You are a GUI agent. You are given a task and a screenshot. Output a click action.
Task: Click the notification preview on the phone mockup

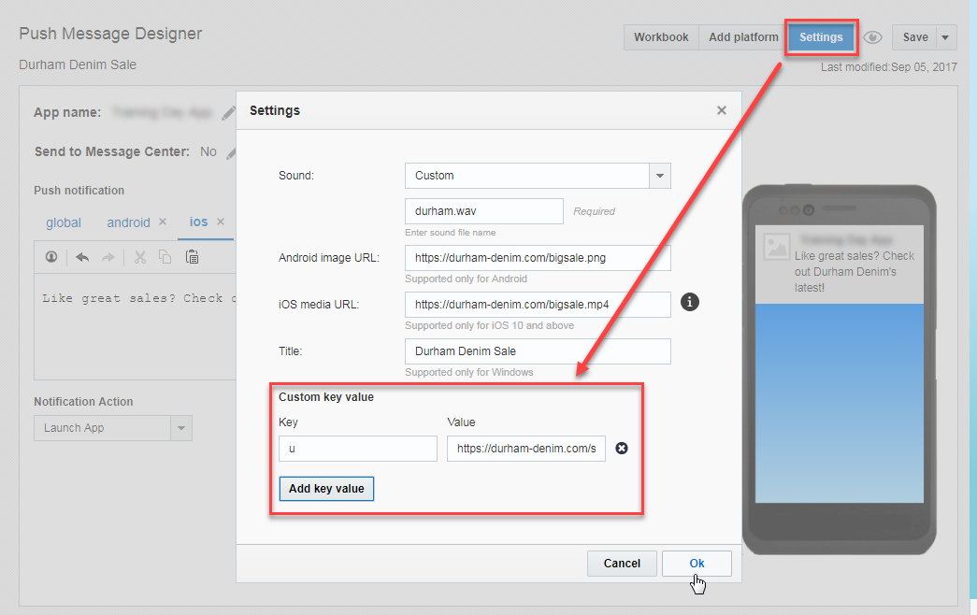coord(840,265)
